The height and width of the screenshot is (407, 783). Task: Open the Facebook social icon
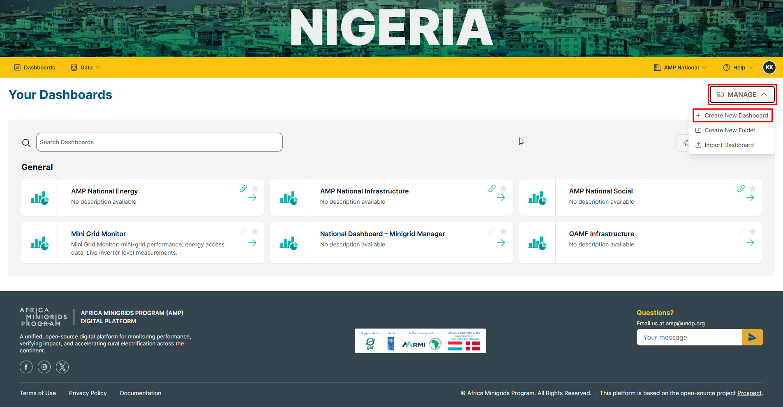[26, 367]
